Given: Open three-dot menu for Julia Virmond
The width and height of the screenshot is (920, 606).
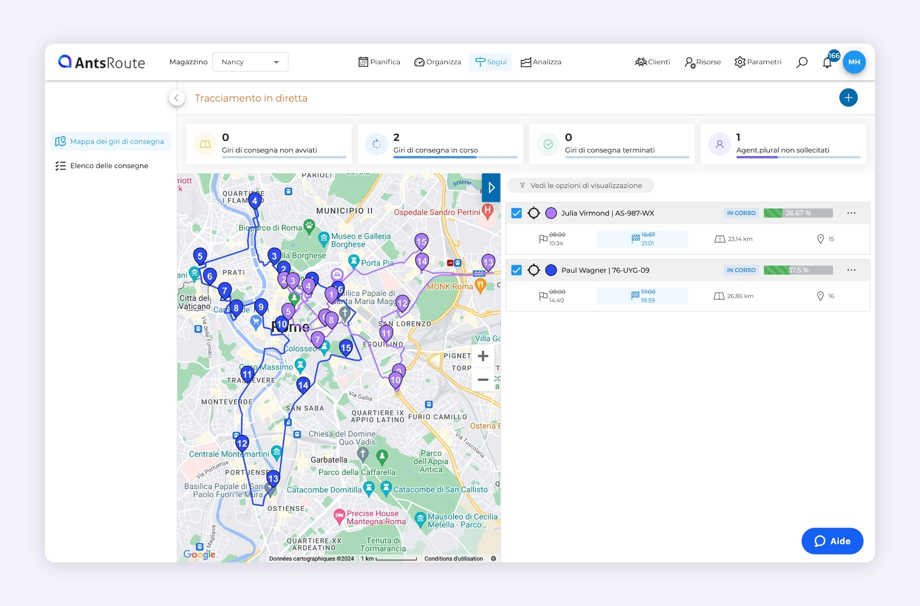Looking at the screenshot, I should pyautogui.click(x=851, y=213).
